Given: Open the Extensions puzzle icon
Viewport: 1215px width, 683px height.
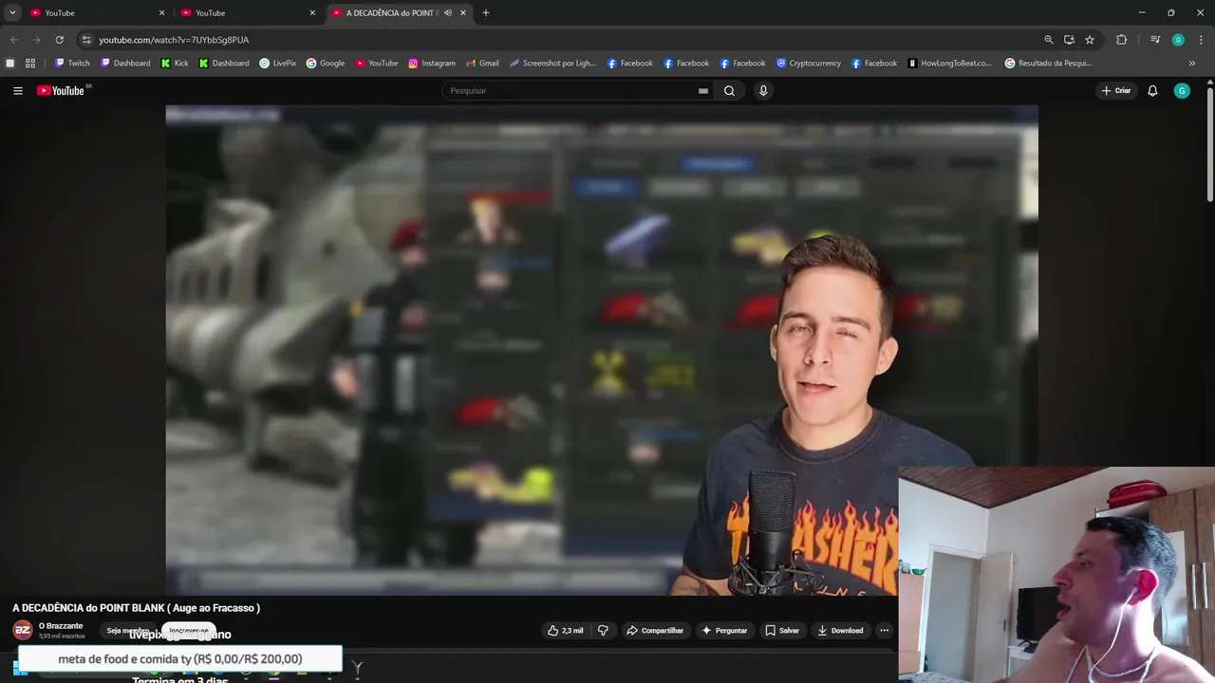Looking at the screenshot, I should [1122, 40].
